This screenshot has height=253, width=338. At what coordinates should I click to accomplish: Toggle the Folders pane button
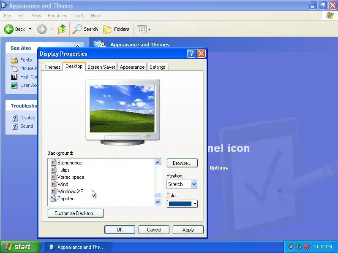(x=116, y=29)
